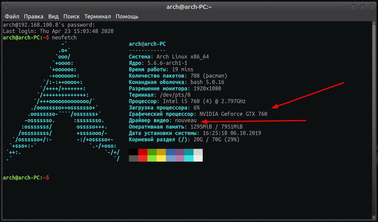
Task: Click 'Количество пакетов: 708 (pacman)' line
Action: [178, 76]
